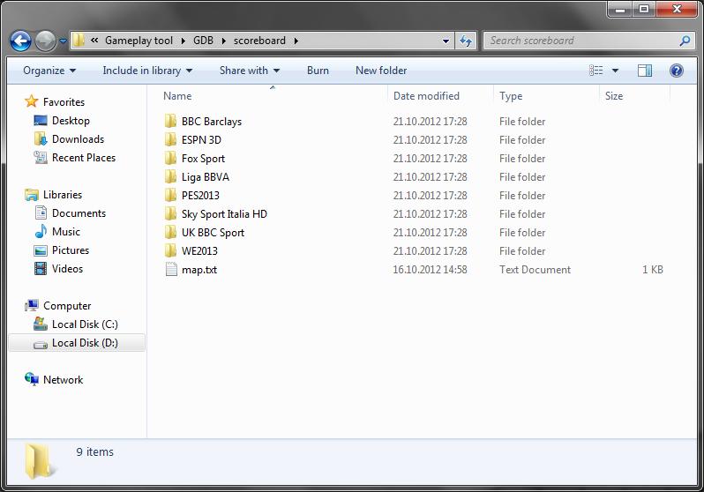Click New folder button
This screenshot has height=492, width=704.
tap(381, 71)
